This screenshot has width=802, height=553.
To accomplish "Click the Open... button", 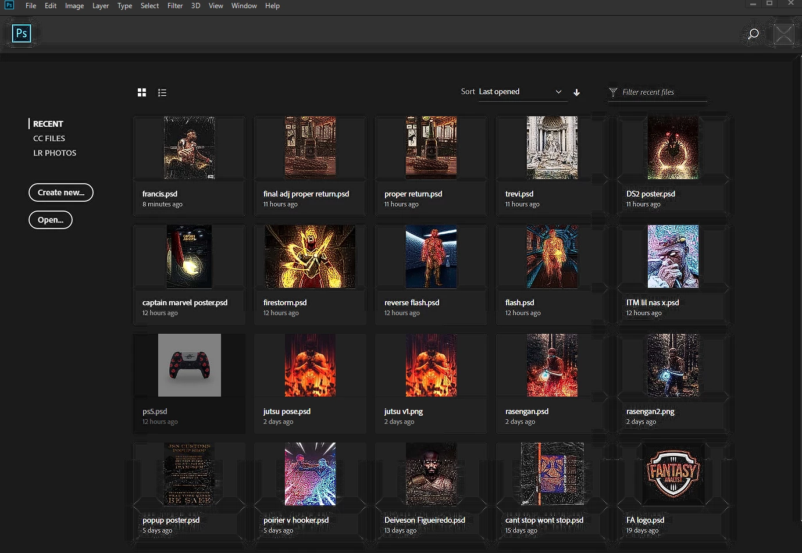I will pyautogui.click(x=51, y=220).
